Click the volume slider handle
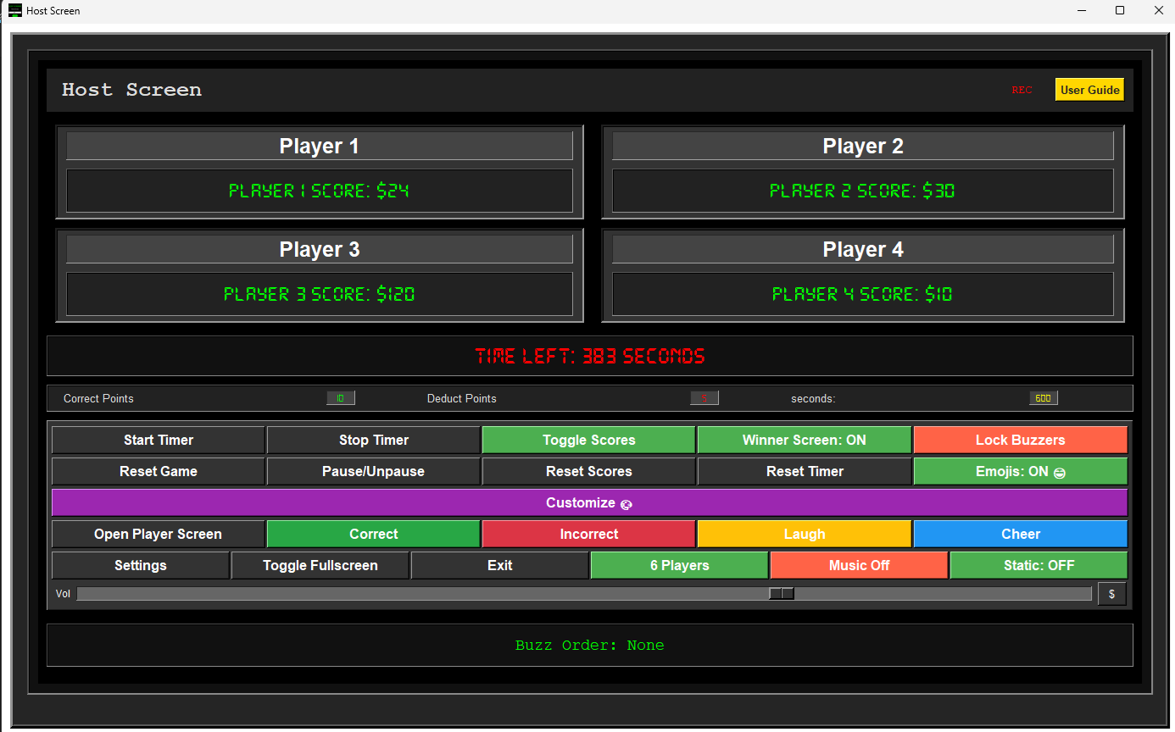The height and width of the screenshot is (732, 1175). [x=781, y=594]
